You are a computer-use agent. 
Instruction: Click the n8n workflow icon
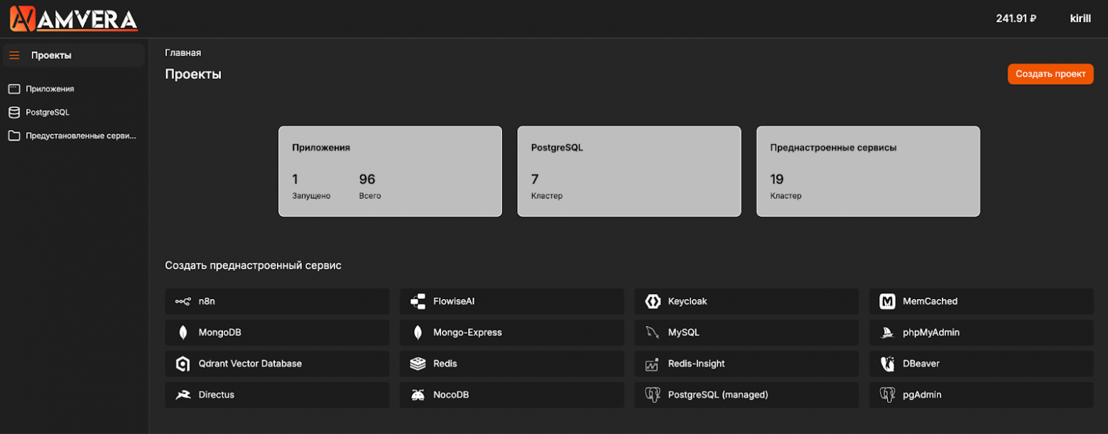click(183, 301)
